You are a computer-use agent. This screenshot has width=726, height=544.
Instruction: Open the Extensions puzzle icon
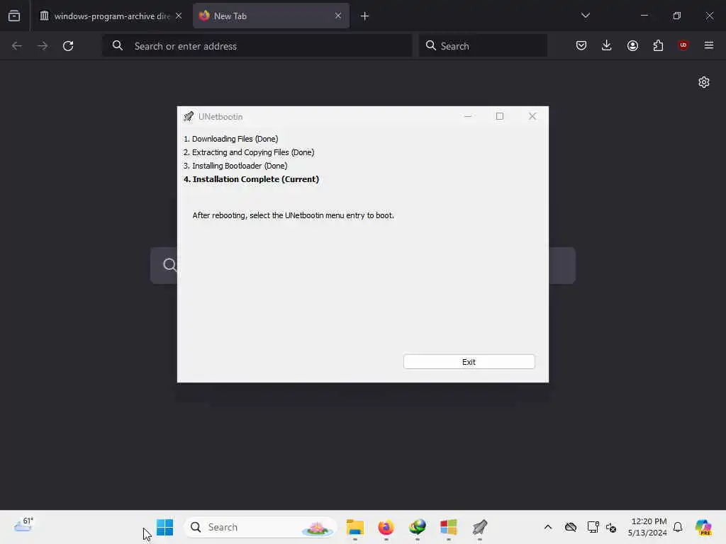(x=659, y=45)
